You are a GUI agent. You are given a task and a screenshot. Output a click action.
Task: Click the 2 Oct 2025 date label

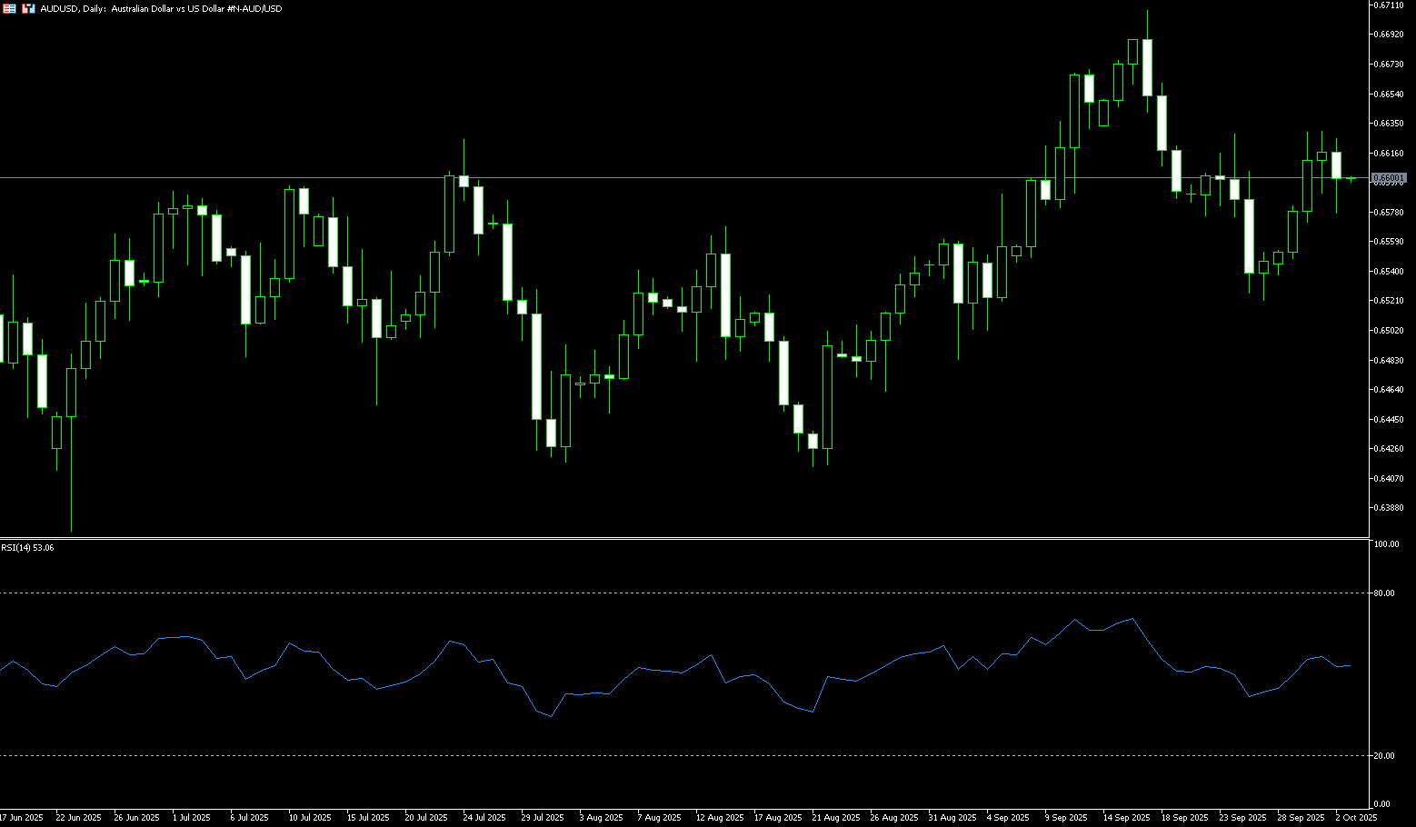point(1356,818)
